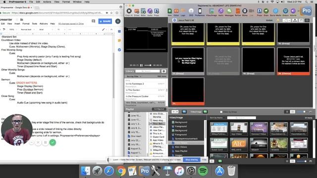Open Chrome from the Dock

point(121,171)
